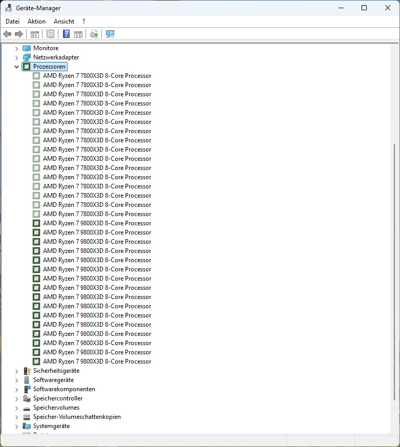Screen dimensions: 400x447
Task: Select the first AMD Ryzen 7 9800X3D entry
Action: click(97, 223)
